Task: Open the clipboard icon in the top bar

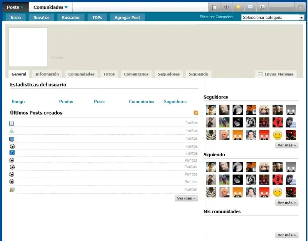Action: [x=214, y=7]
